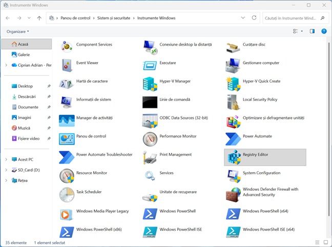Viewport: 332px width, 247px height.
Task: Expand the view options dropdown arrow
Action: 302,31
